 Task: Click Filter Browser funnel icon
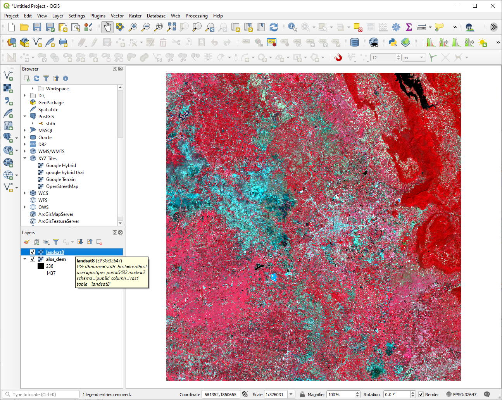[46, 78]
